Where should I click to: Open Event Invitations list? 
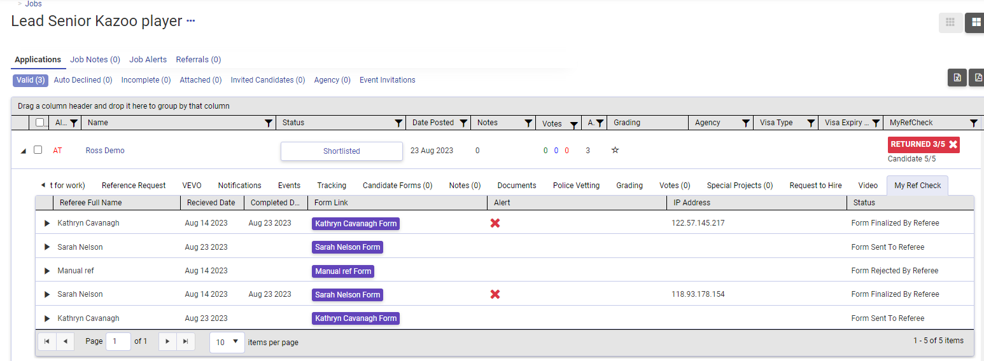click(388, 80)
